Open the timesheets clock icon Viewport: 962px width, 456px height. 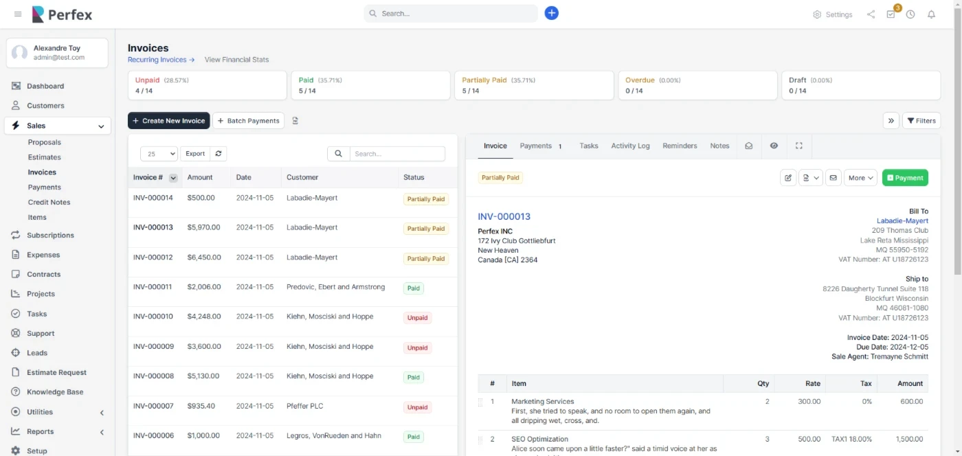pos(910,14)
